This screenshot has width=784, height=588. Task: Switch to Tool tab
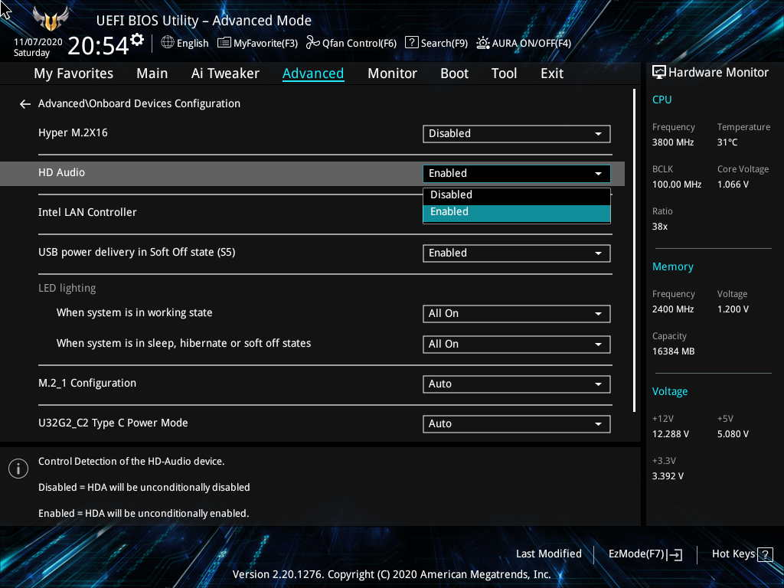point(504,73)
